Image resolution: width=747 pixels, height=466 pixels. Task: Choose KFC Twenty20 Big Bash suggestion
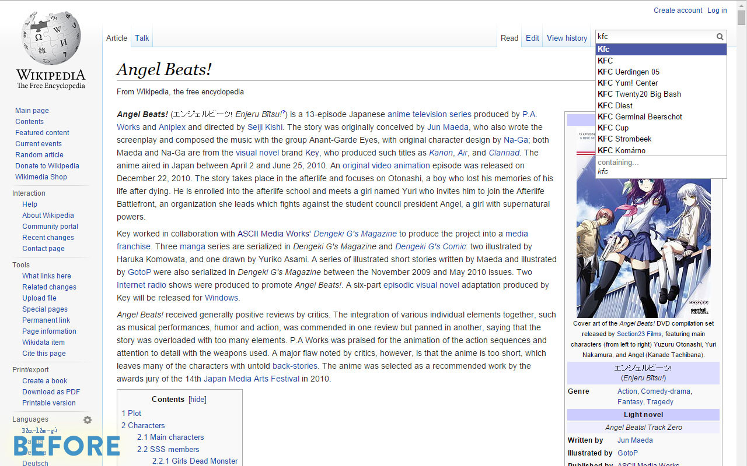click(x=661, y=94)
